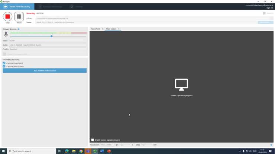Click the microphone volume slider handle

coord(51,36)
